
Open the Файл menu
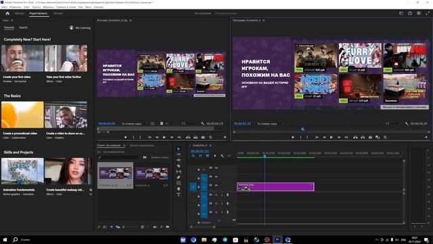(4, 7)
